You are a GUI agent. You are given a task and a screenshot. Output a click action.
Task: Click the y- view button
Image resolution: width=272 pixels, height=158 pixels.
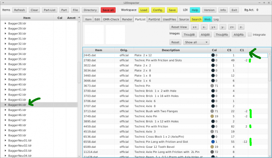(223, 27)
